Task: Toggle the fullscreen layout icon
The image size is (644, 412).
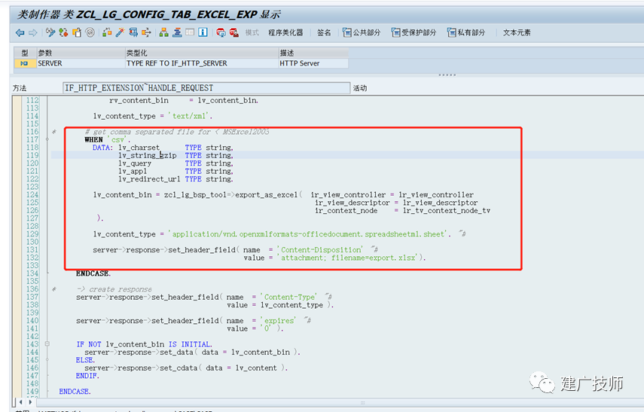Action: 190,32
